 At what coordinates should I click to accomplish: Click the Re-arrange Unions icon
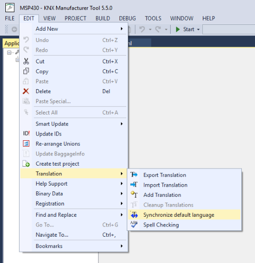coord(26,144)
